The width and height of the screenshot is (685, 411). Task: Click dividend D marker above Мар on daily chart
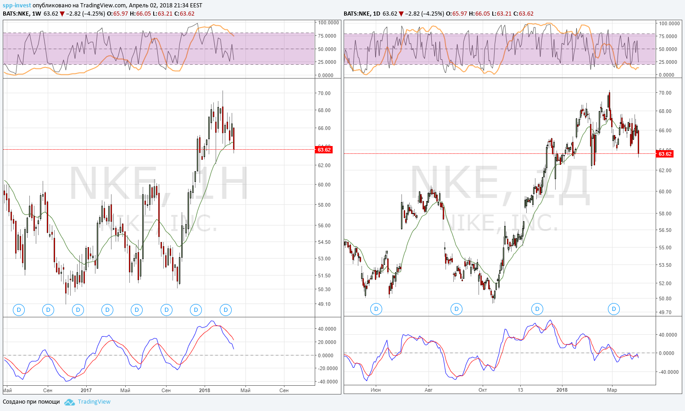coord(614,309)
